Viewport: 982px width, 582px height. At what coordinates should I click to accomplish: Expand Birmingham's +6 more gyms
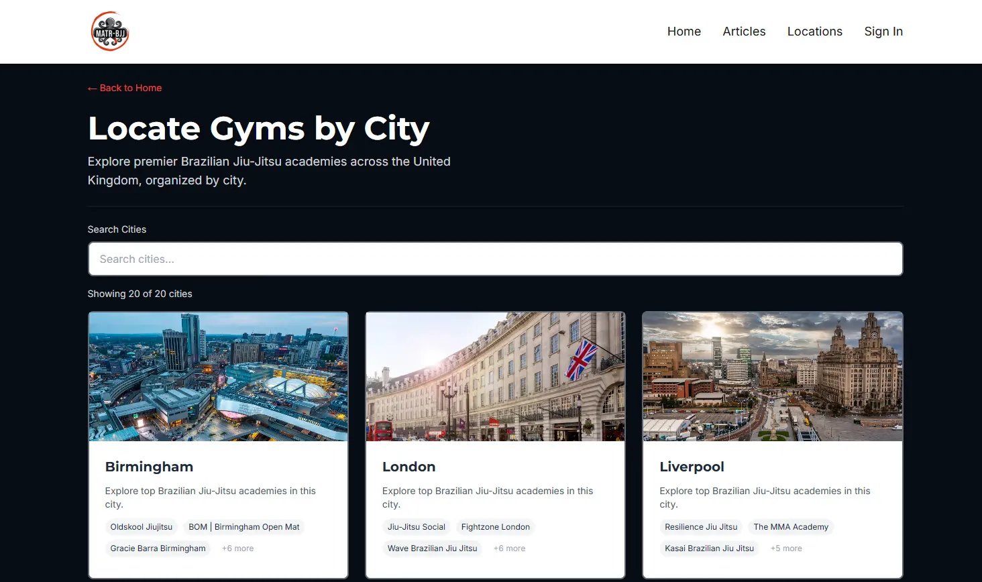(x=237, y=548)
